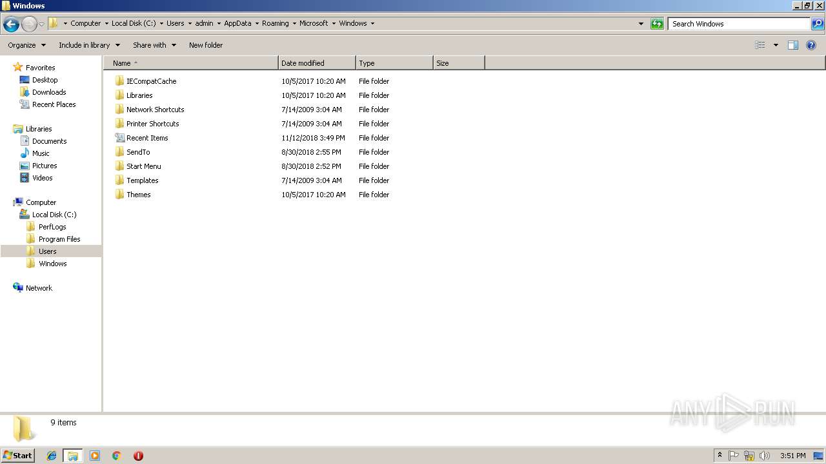Screen dimensions: 826x464
Task: Expand the dropdown arrow after Users breadcrumb
Action: 190,23
